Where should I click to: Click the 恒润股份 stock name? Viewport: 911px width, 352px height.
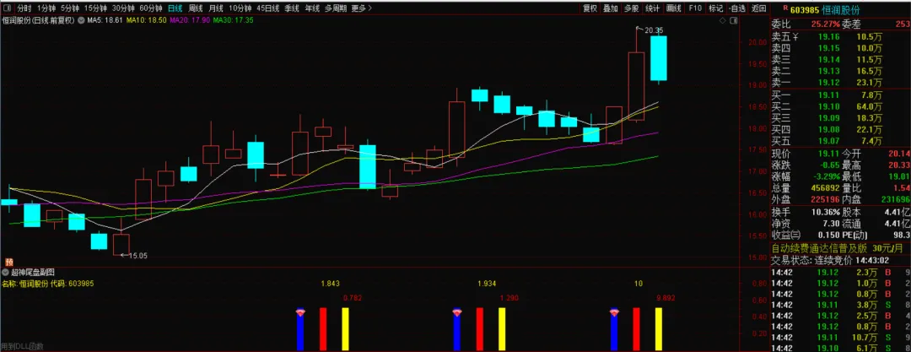tap(841, 9)
